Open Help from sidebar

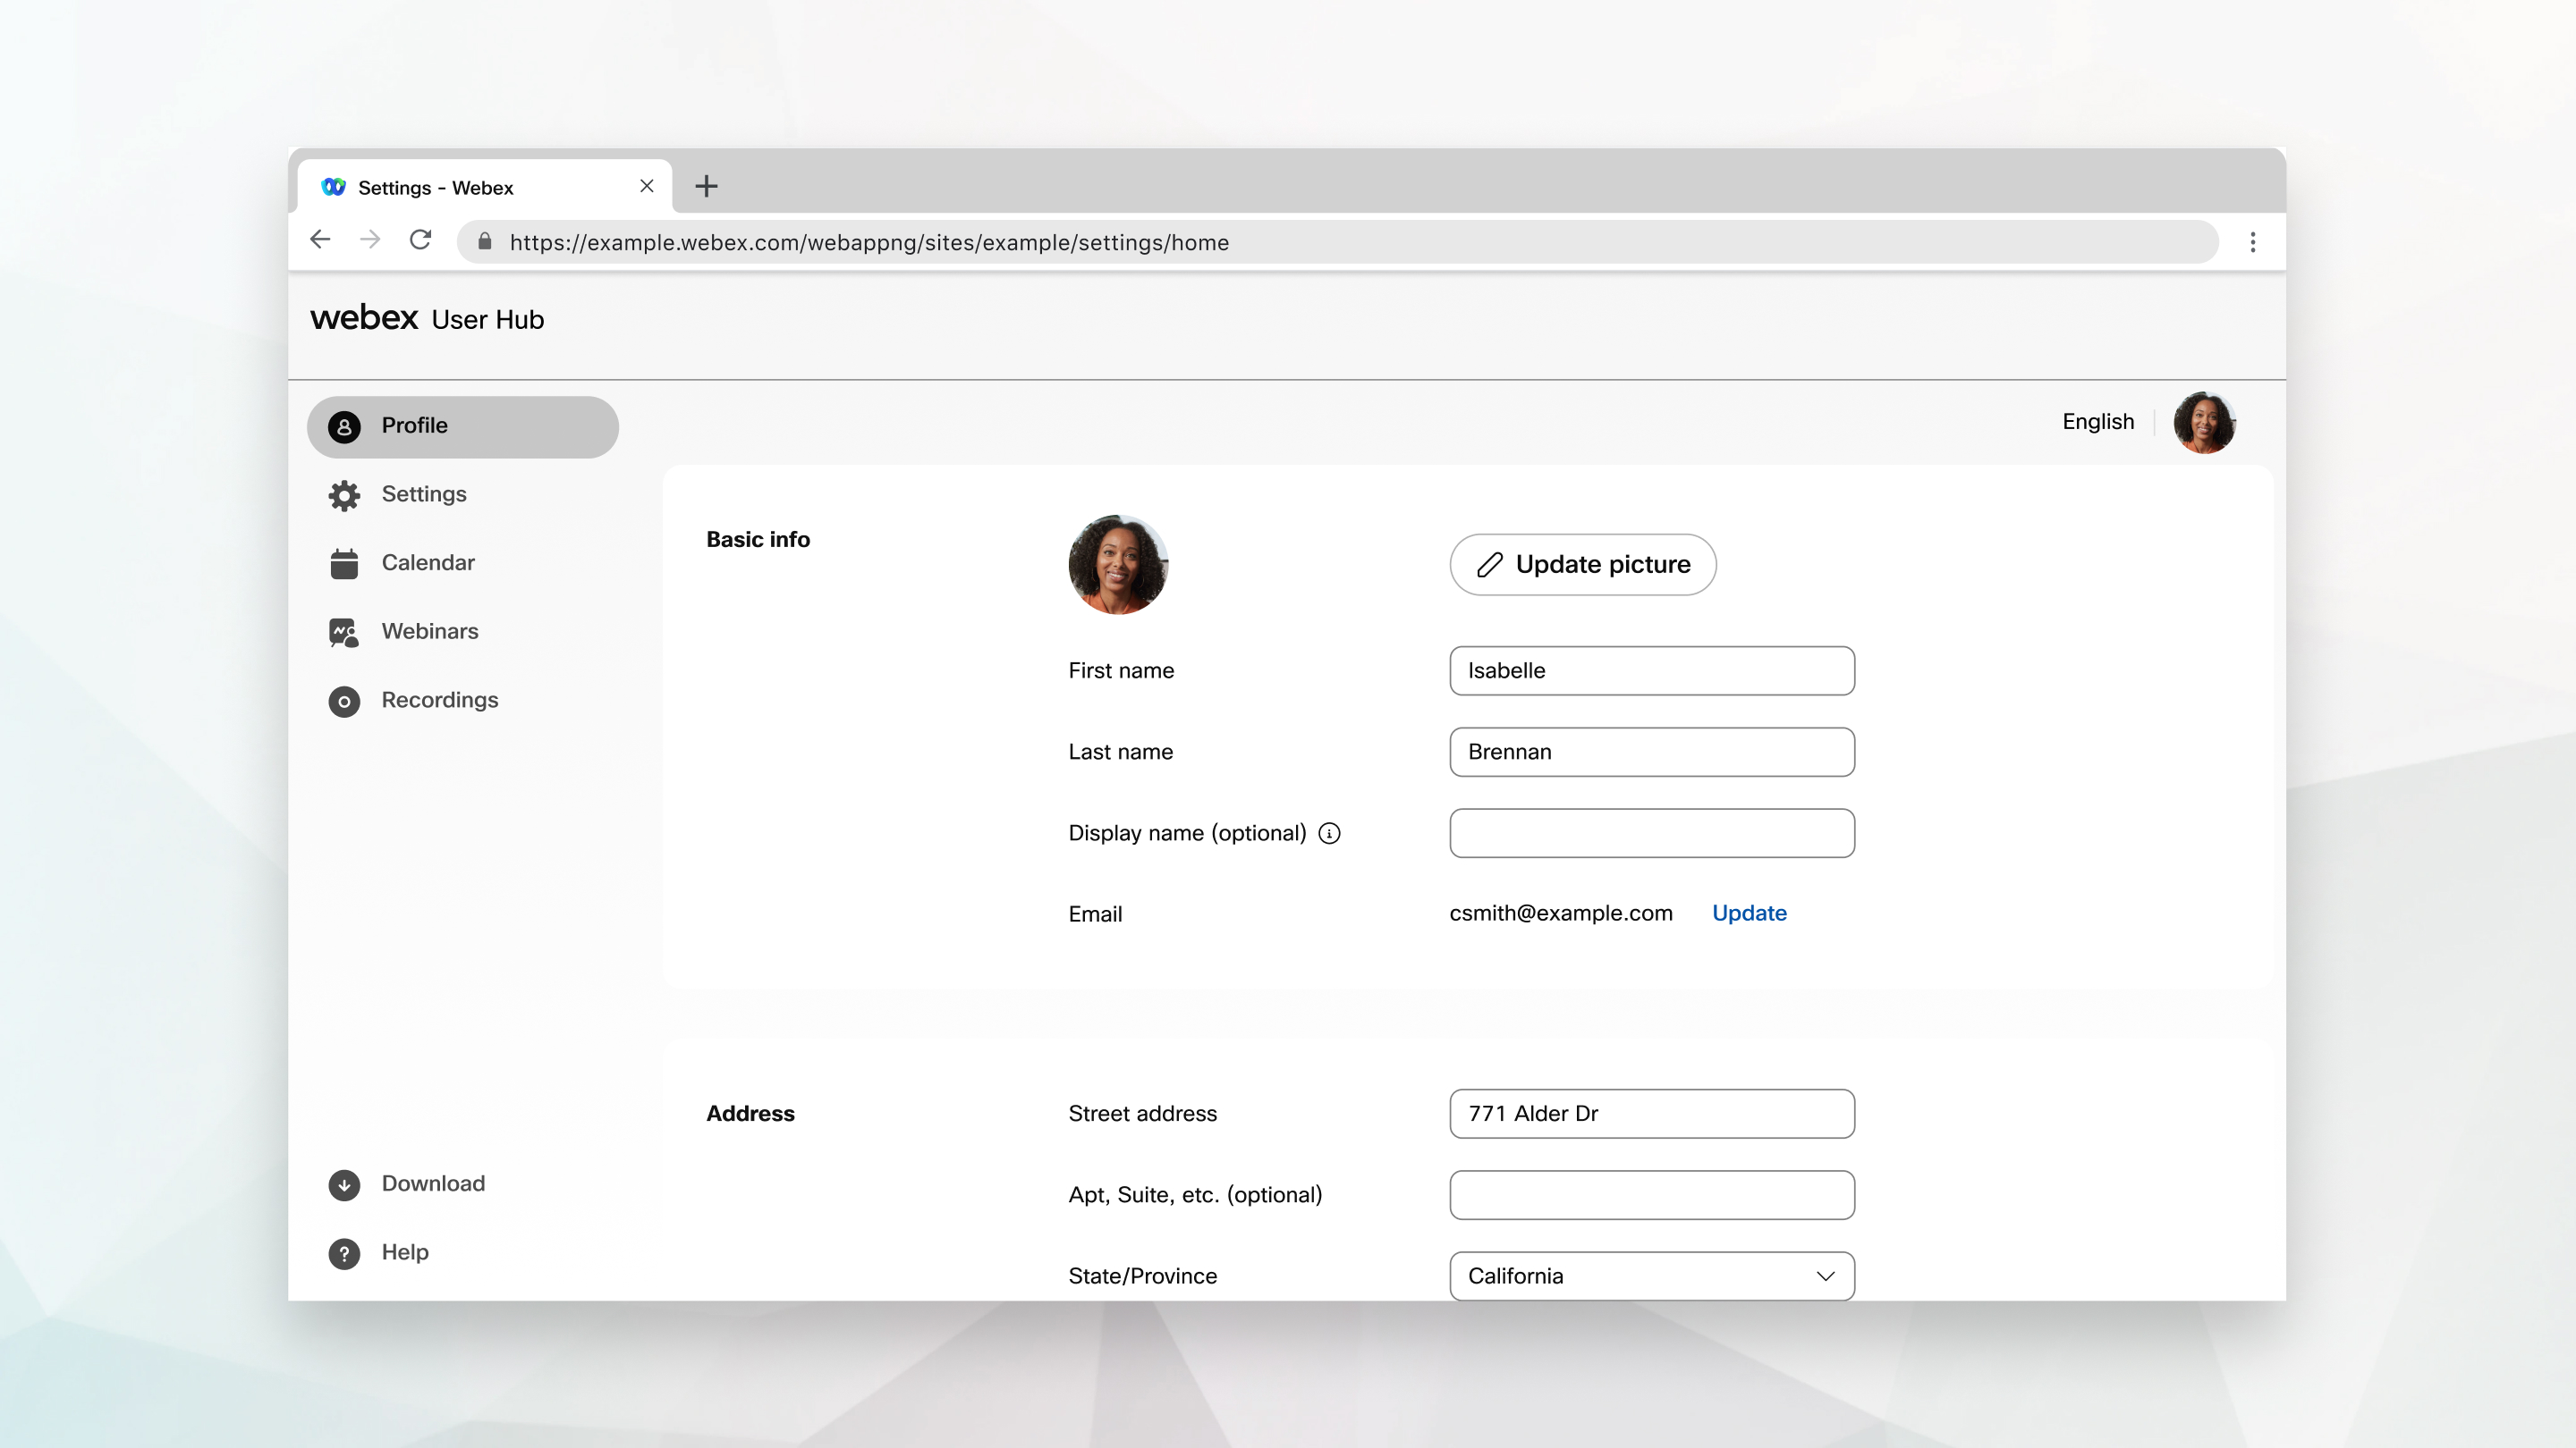pos(407,1250)
